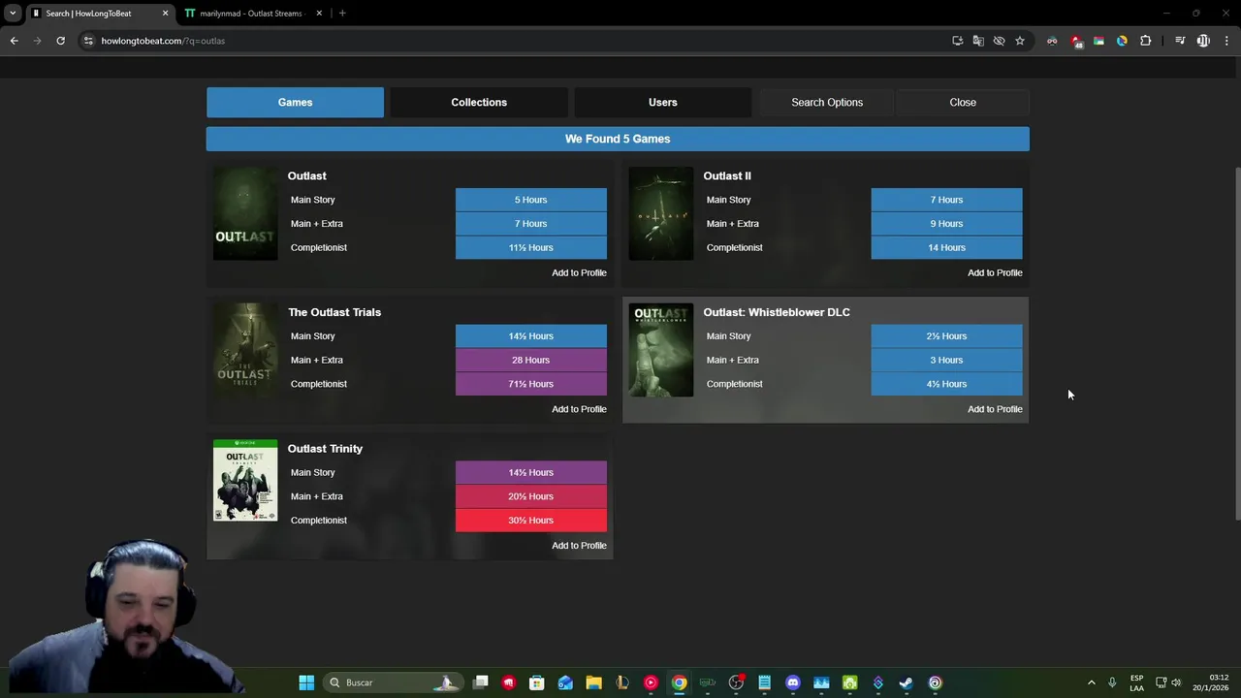Click the Outlast Trinity Xbox cover
The image size is (1241, 698).
(x=245, y=481)
